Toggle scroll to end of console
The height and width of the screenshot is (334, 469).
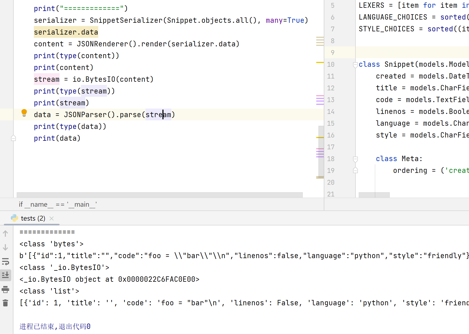pos(5,275)
